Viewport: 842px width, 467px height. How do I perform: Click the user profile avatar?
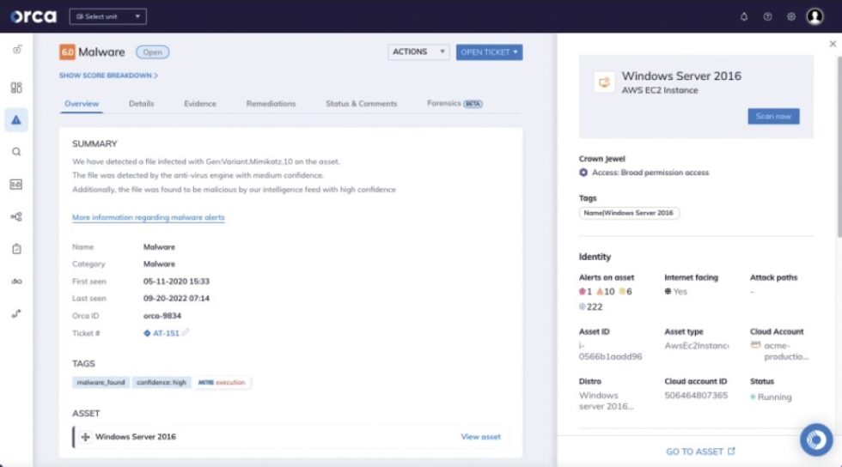point(815,16)
